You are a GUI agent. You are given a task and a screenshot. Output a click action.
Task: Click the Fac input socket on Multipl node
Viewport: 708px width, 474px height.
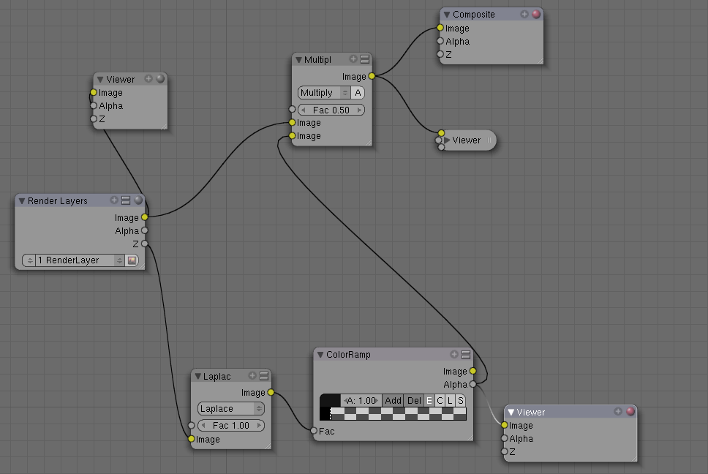[292, 109]
